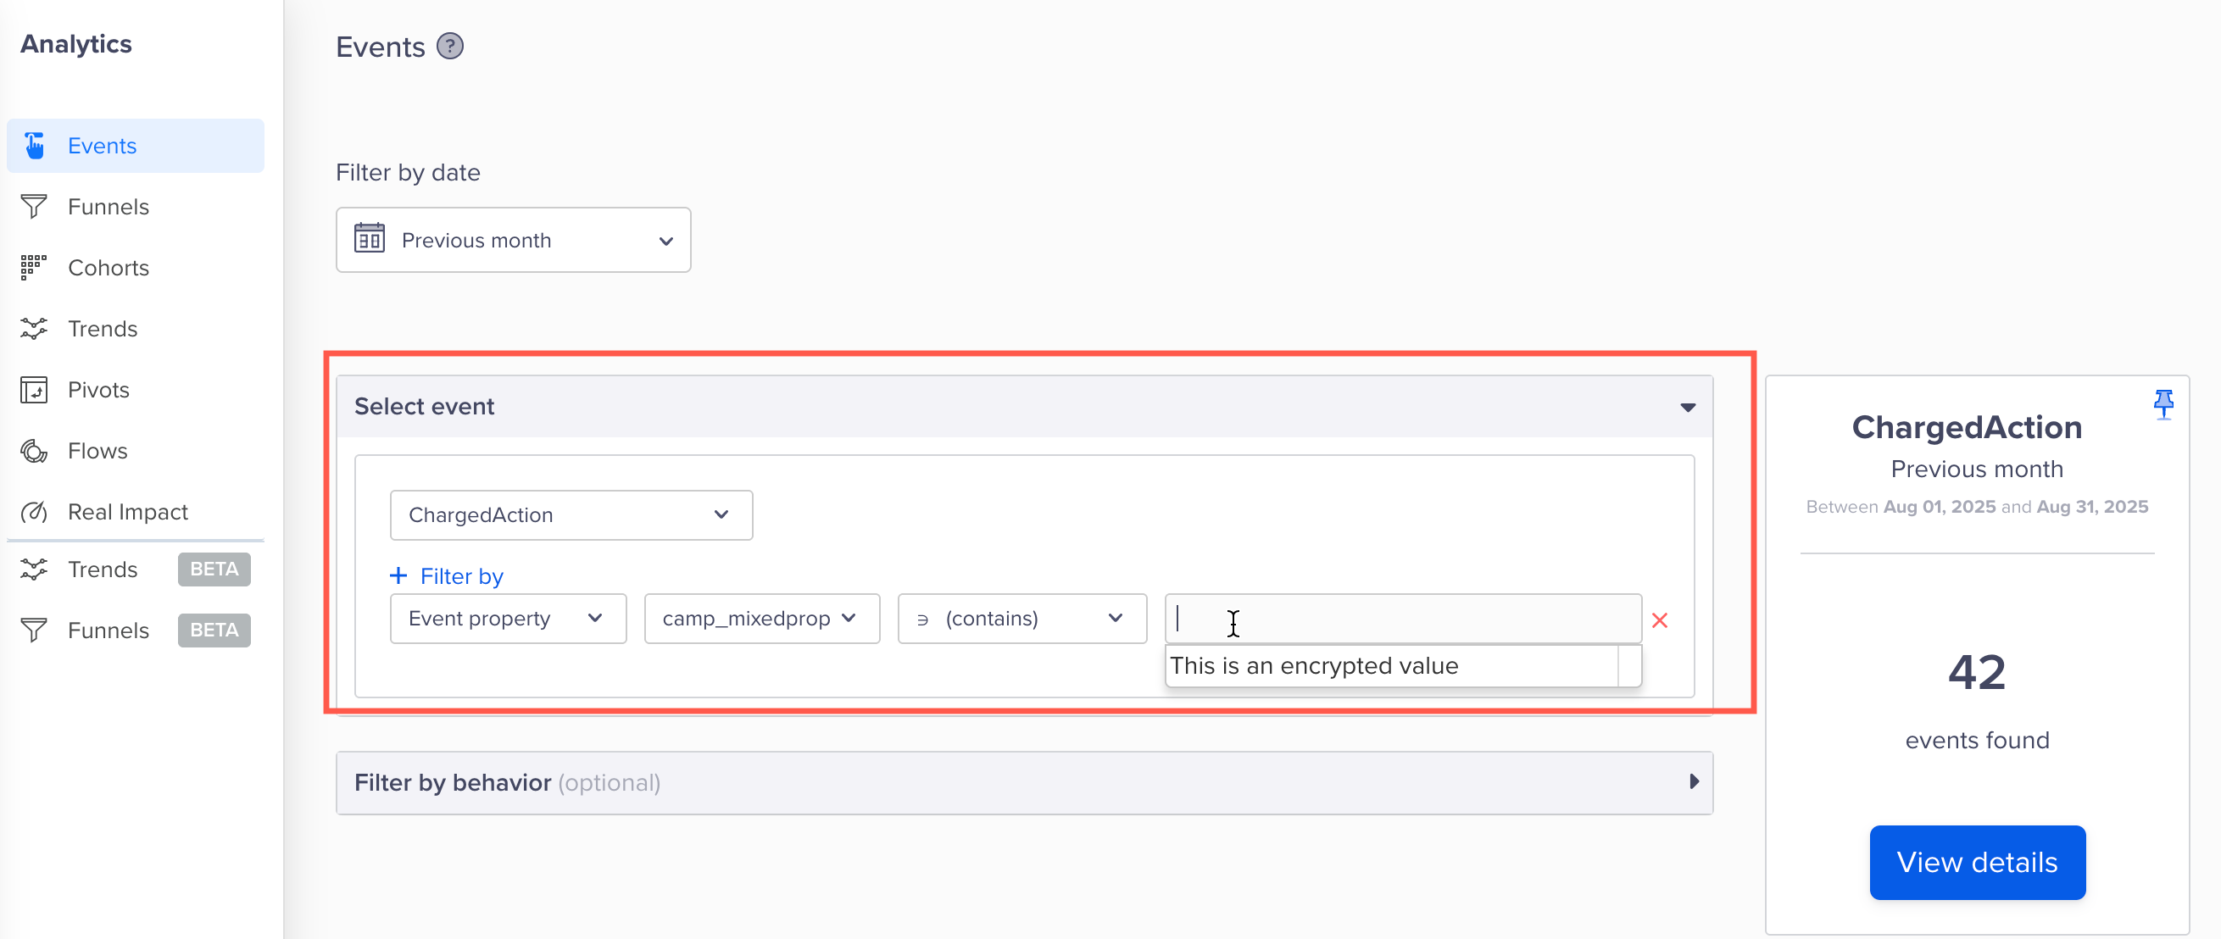Select the Real Impact icon
The width and height of the screenshot is (2221, 939).
point(33,511)
